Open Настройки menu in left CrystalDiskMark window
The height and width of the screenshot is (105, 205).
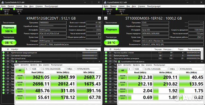[25, 65]
